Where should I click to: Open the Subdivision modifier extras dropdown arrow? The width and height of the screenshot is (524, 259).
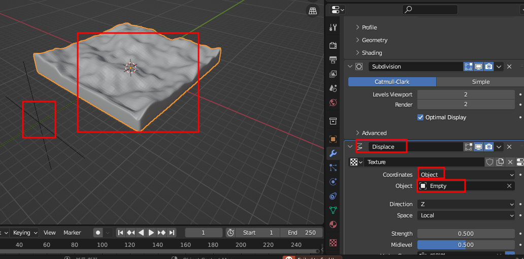pos(499,67)
